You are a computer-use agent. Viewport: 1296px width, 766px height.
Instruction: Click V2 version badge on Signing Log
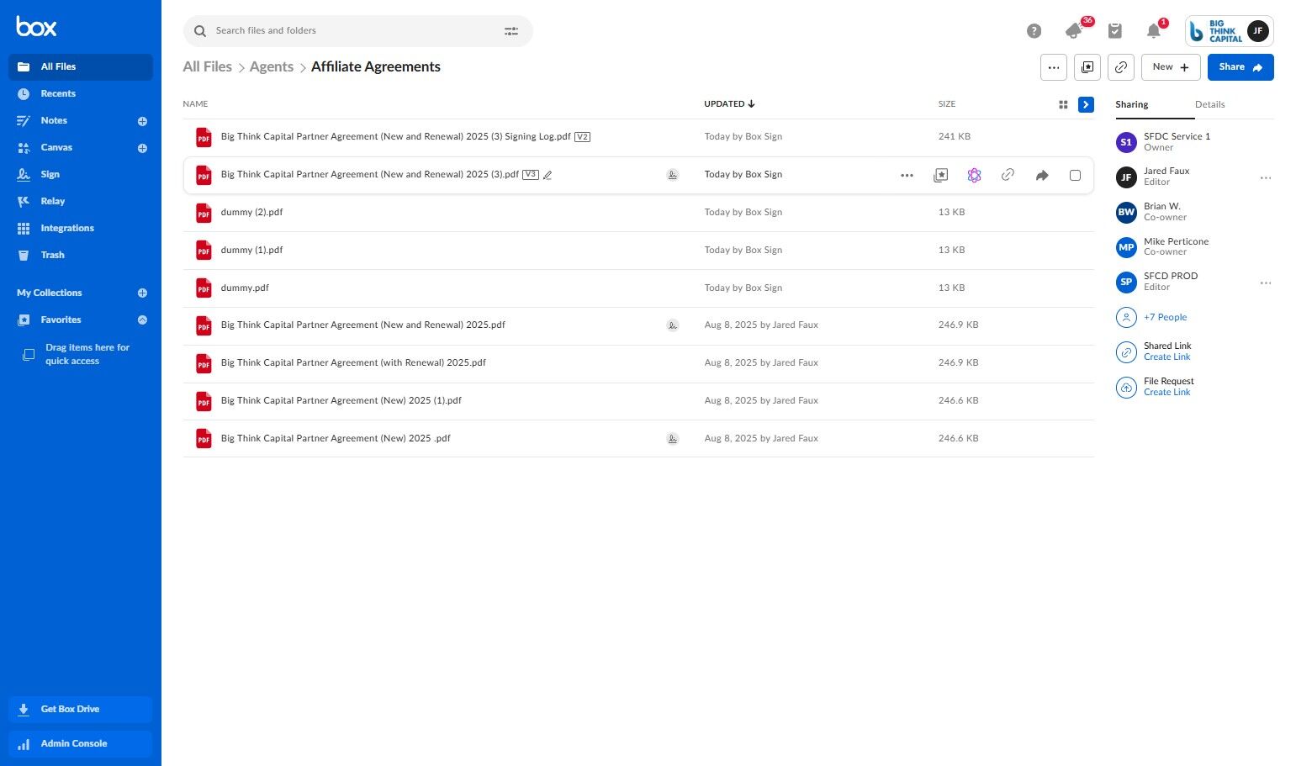(582, 137)
